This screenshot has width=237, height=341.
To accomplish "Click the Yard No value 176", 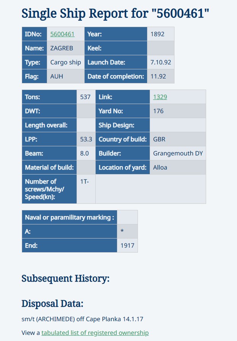I will [x=158, y=111].
